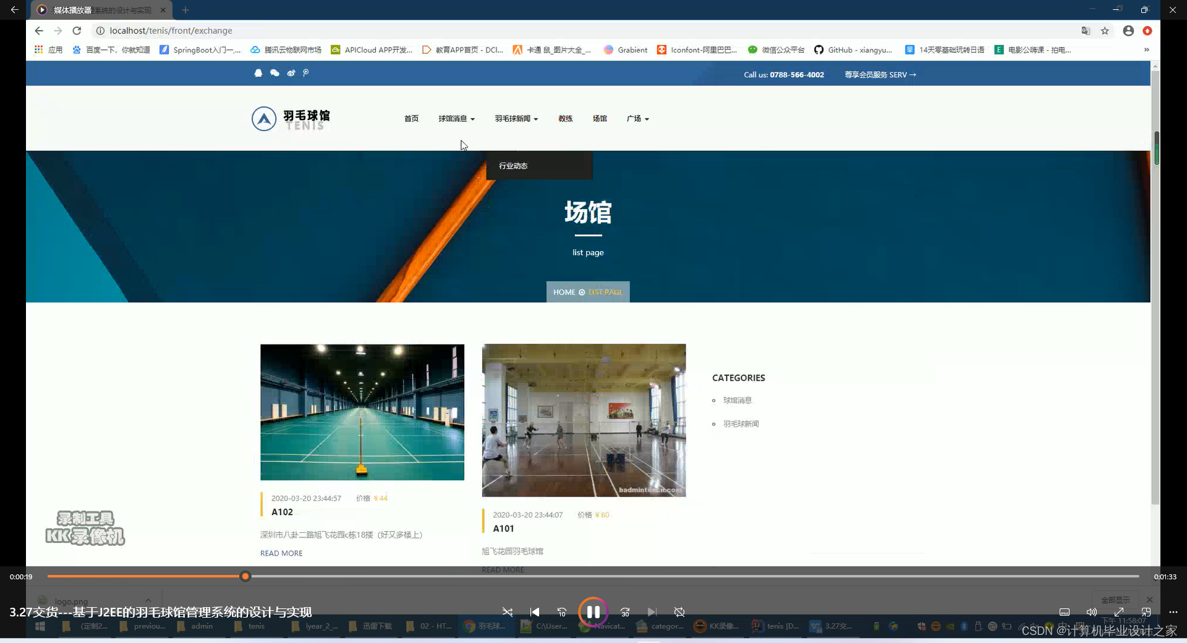Screen dimensions: 1187x643
Task: Expand the 广场 dropdown
Action: click(x=637, y=119)
